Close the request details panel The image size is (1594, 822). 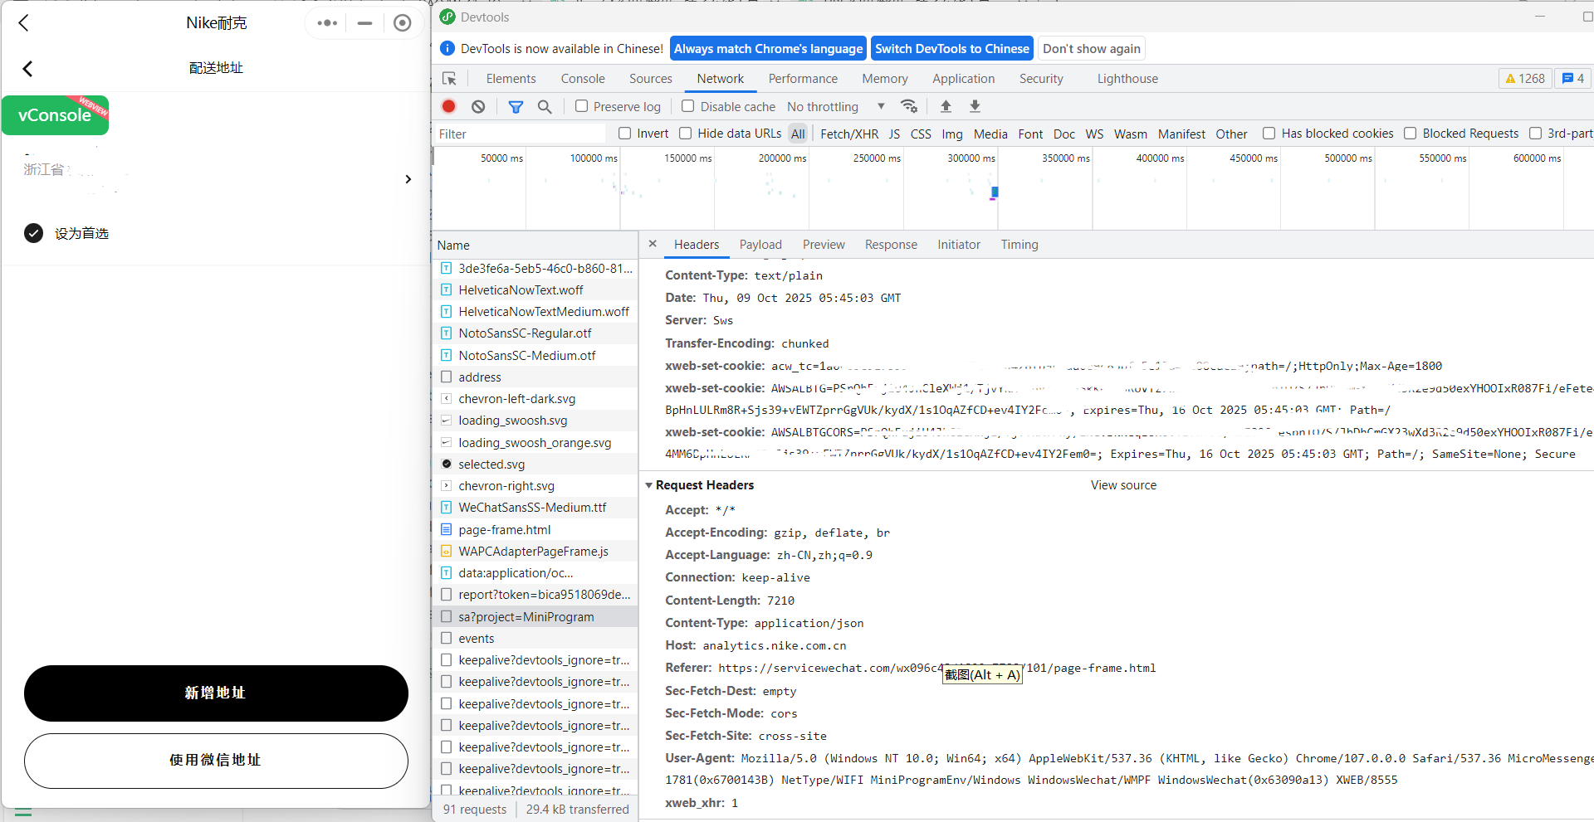(x=653, y=244)
